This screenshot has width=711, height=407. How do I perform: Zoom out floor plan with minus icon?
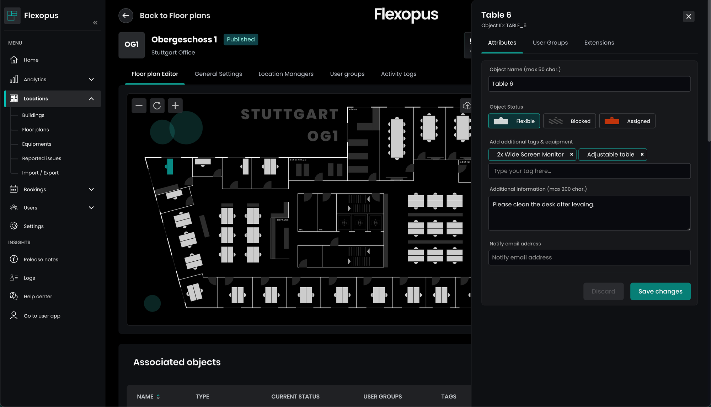pos(139,106)
